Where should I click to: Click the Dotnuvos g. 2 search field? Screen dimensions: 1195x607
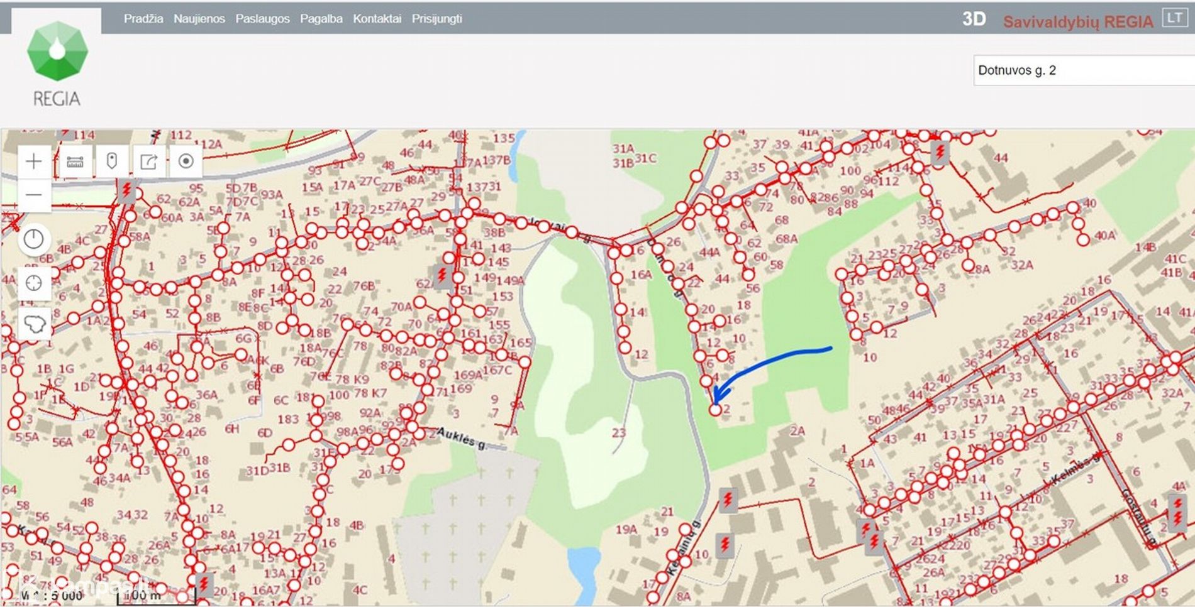point(1082,70)
